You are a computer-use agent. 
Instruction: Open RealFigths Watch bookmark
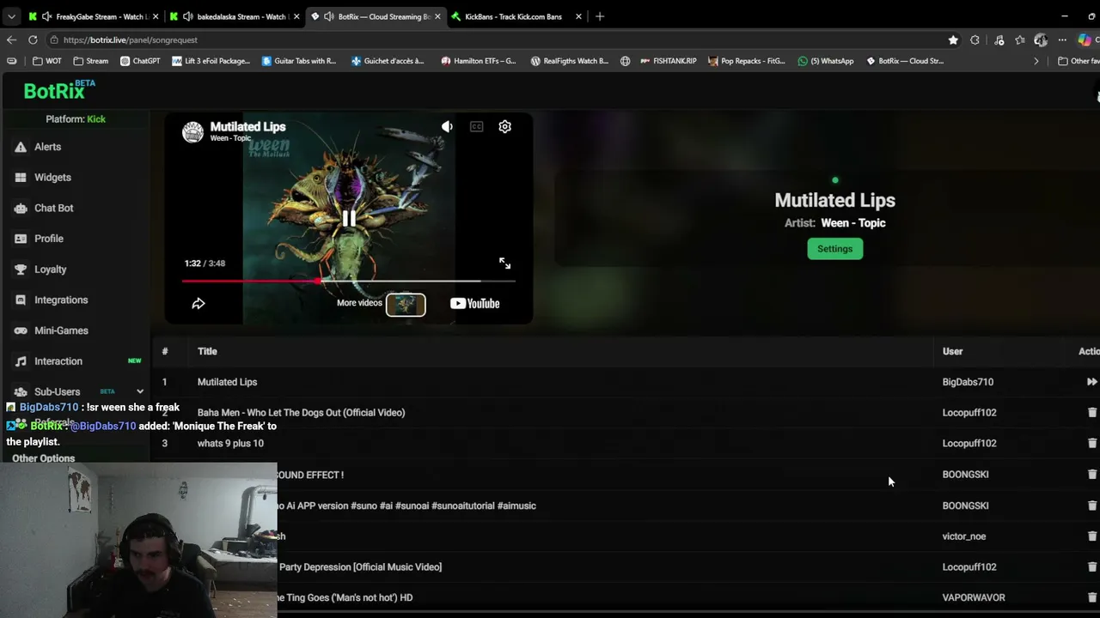pos(569,61)
